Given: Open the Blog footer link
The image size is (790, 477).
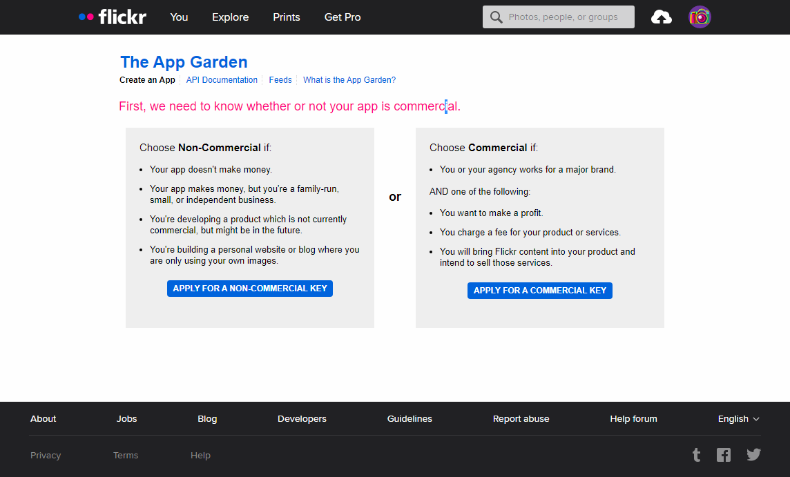Looking at the screenshot, I should pos(207,418).
